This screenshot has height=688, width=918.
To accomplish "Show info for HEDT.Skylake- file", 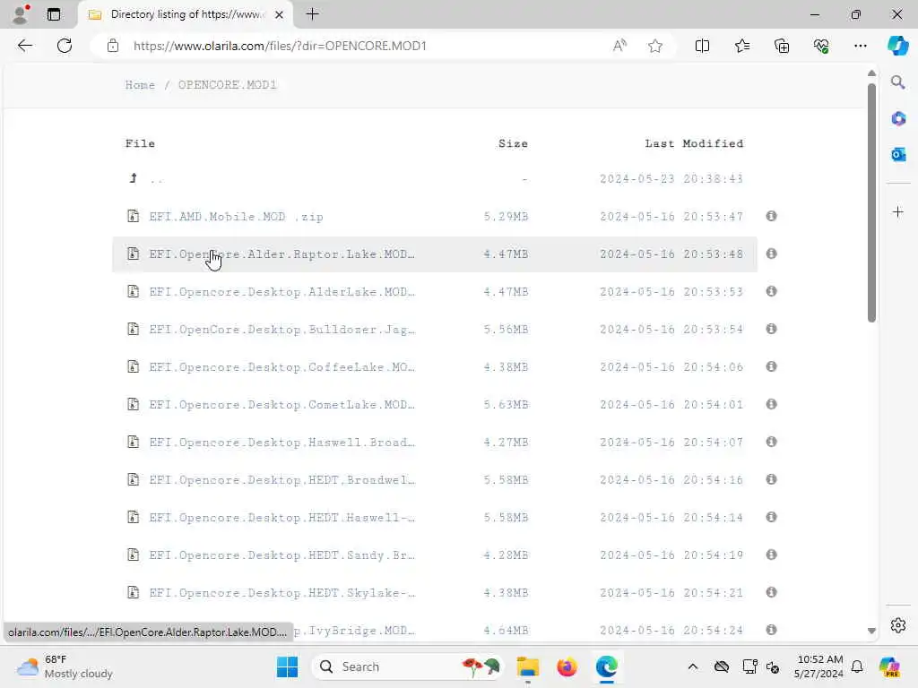I will pyautogui.click(x=771, y=592).
